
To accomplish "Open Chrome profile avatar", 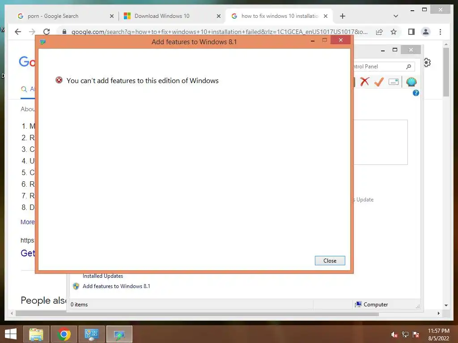I will point(426,32).
